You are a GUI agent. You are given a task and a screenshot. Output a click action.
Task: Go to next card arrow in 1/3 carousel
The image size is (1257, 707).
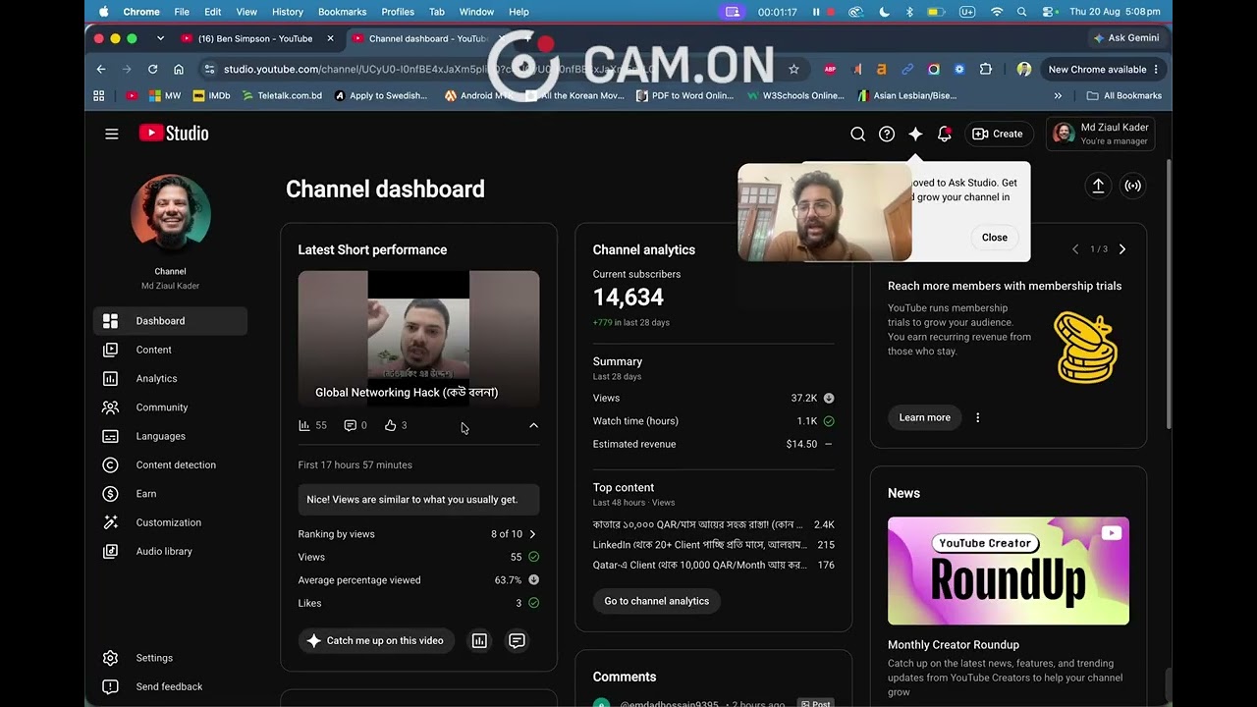1122,249
